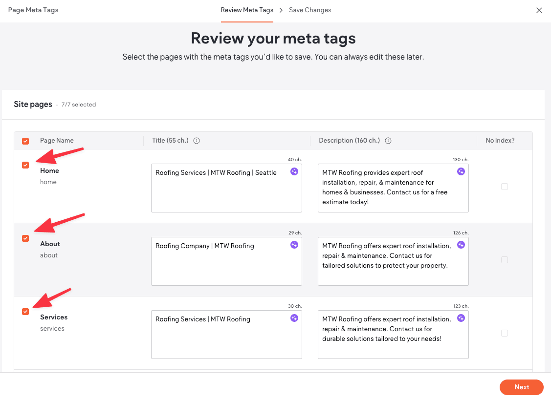
Task: Click the '29 ch.' character count
Action: pyautogui.click(x=295, y=233)
